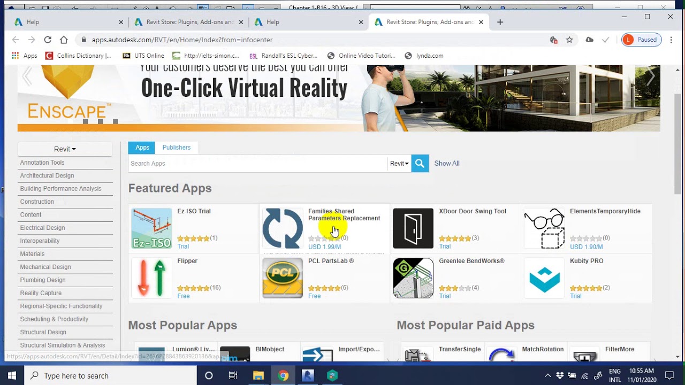This screenshot has width=685, height=385.
Task: Open Regional-Specific Functionality category
Action: point(61,306)
